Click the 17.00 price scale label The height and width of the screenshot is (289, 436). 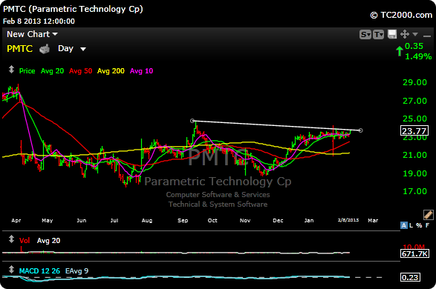click(x=414, y=191)
